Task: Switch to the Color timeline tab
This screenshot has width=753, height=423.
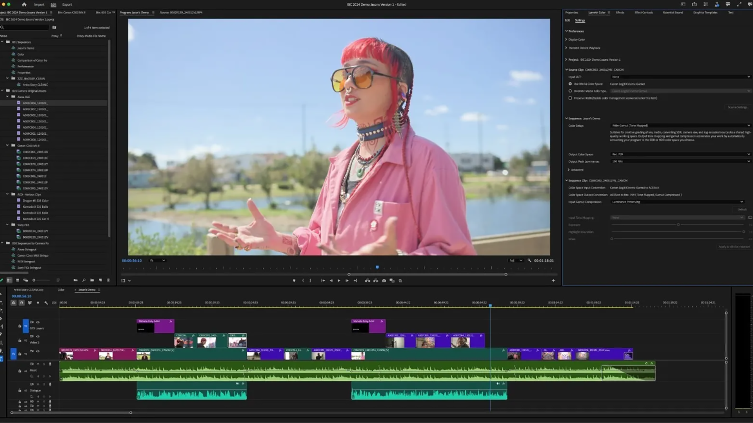Action: tap(61, 290)
